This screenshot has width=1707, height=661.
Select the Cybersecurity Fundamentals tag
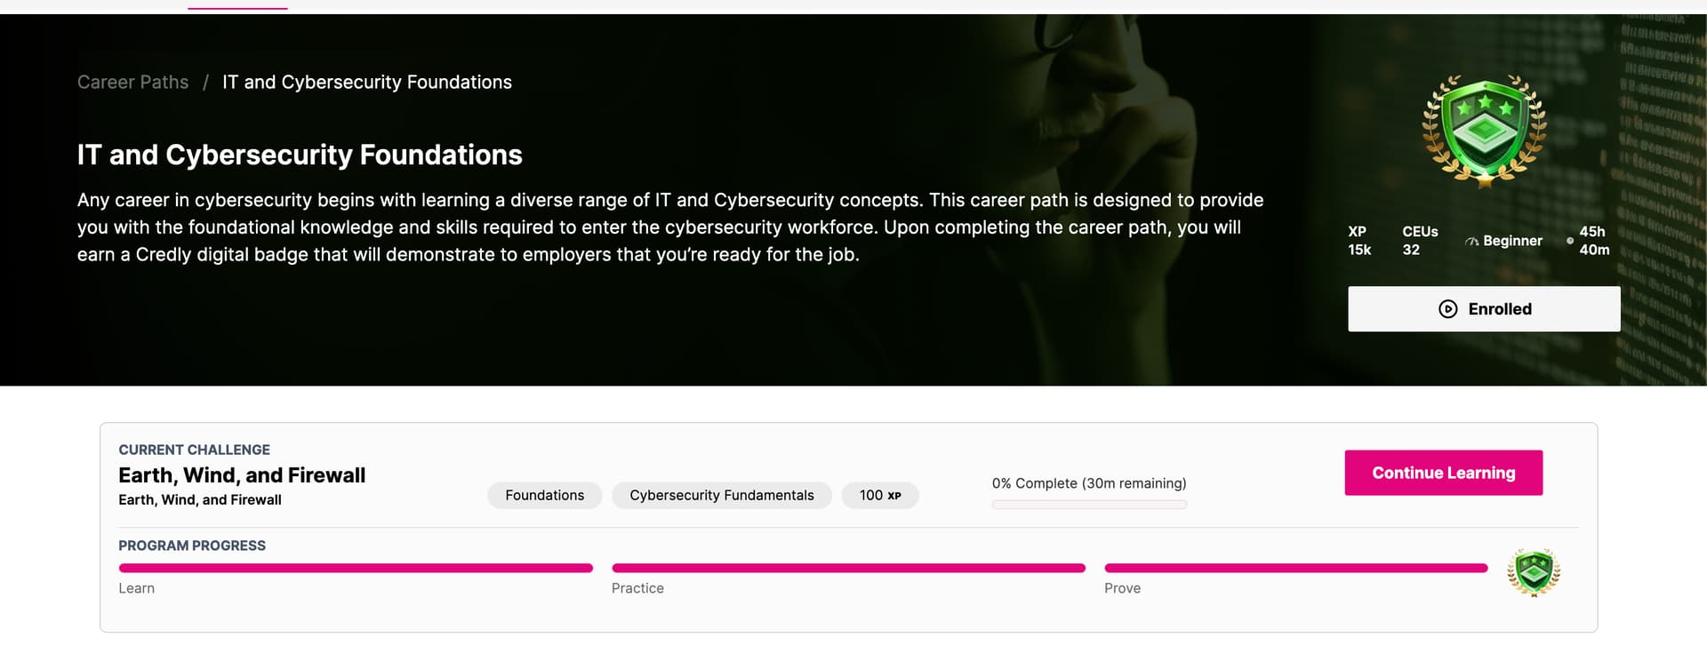[x=721, y=496]
